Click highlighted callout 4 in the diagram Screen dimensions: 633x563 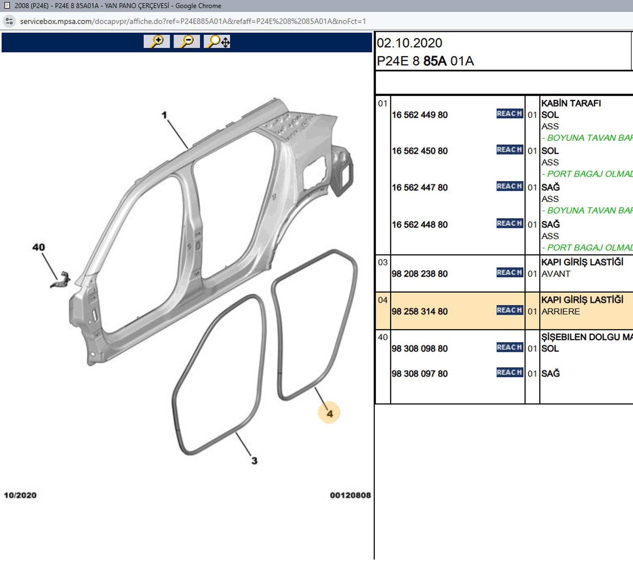[x=329, y=413]
